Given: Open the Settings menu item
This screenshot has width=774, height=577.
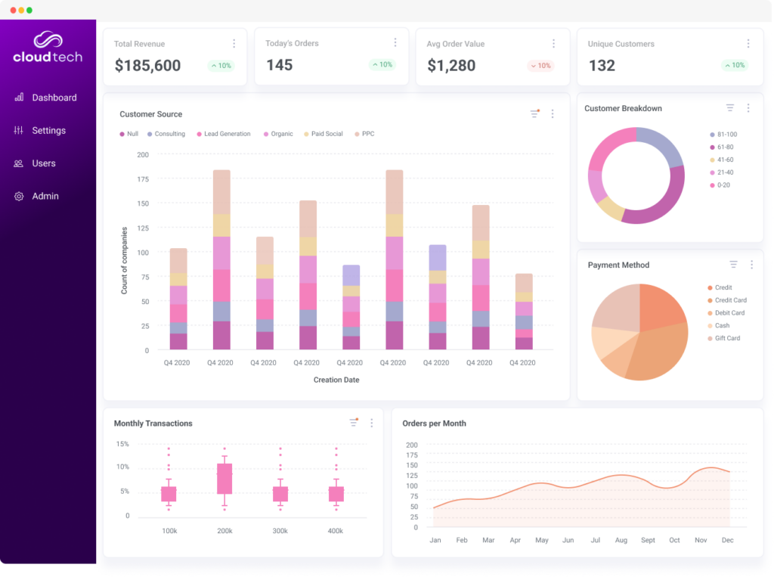Looking at the screenshot, I should [48, 131].
